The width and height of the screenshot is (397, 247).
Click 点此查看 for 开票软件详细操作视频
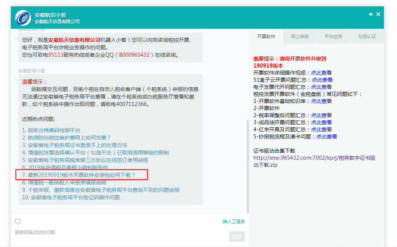pyautogui.click(x=321, y=73)
